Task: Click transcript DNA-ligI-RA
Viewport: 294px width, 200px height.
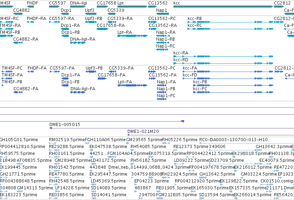Action: pos(78,43)
